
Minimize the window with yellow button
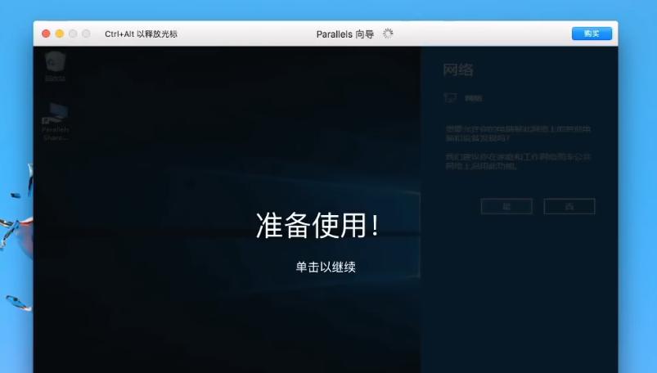60,34
